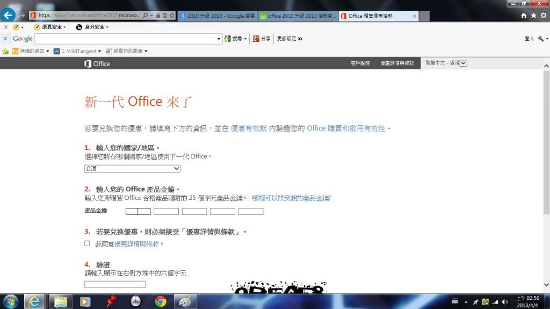Click the padlock security icon in address bar

click(158, 16)
